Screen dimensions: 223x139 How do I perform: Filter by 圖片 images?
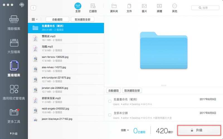click(144, 8)
